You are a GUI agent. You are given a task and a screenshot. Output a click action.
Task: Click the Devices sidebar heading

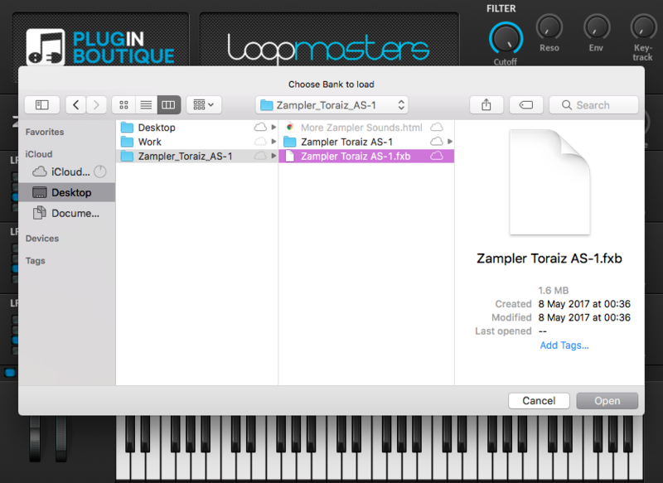42,239
